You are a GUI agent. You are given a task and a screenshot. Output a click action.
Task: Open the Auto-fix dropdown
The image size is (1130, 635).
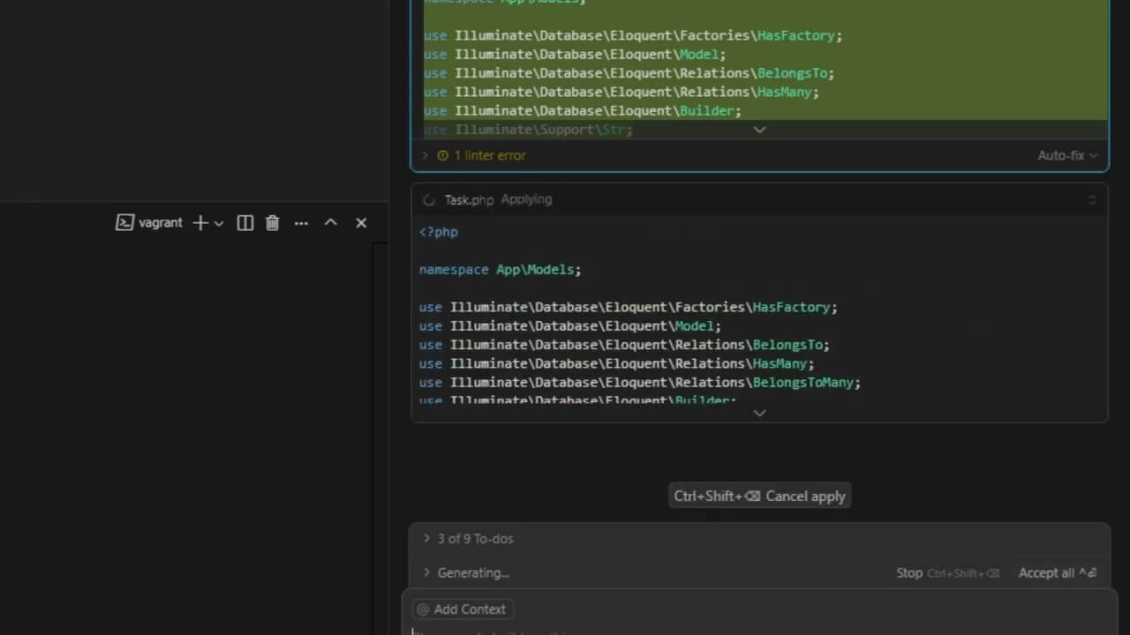(x=1067, y=155)
